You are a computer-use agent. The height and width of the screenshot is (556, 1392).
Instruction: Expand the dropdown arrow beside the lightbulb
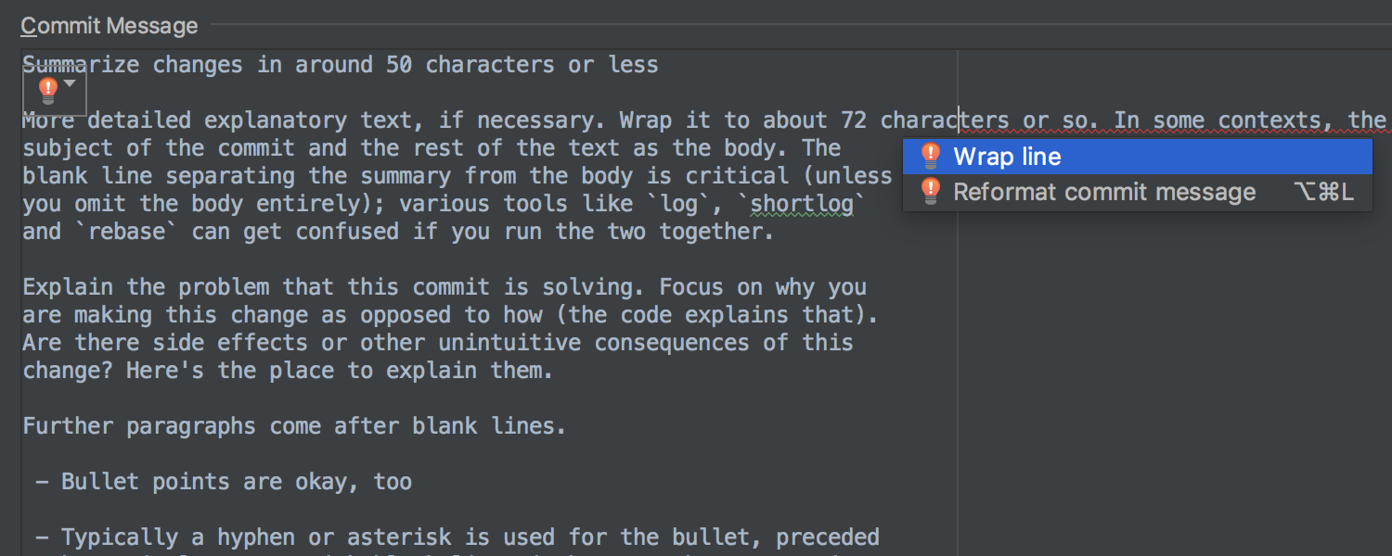pyautogui.click(x=70, y=83)
